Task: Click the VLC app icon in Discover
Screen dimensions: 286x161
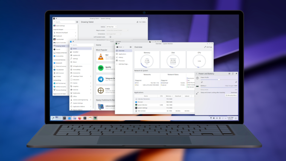Action: 100,57
